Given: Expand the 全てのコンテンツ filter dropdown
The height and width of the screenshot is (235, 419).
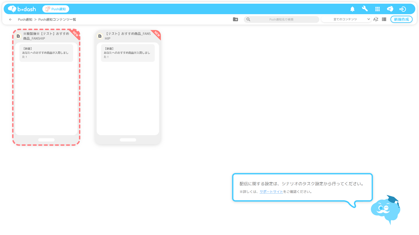Looking at the screenshot, I should tap(346, 19).
